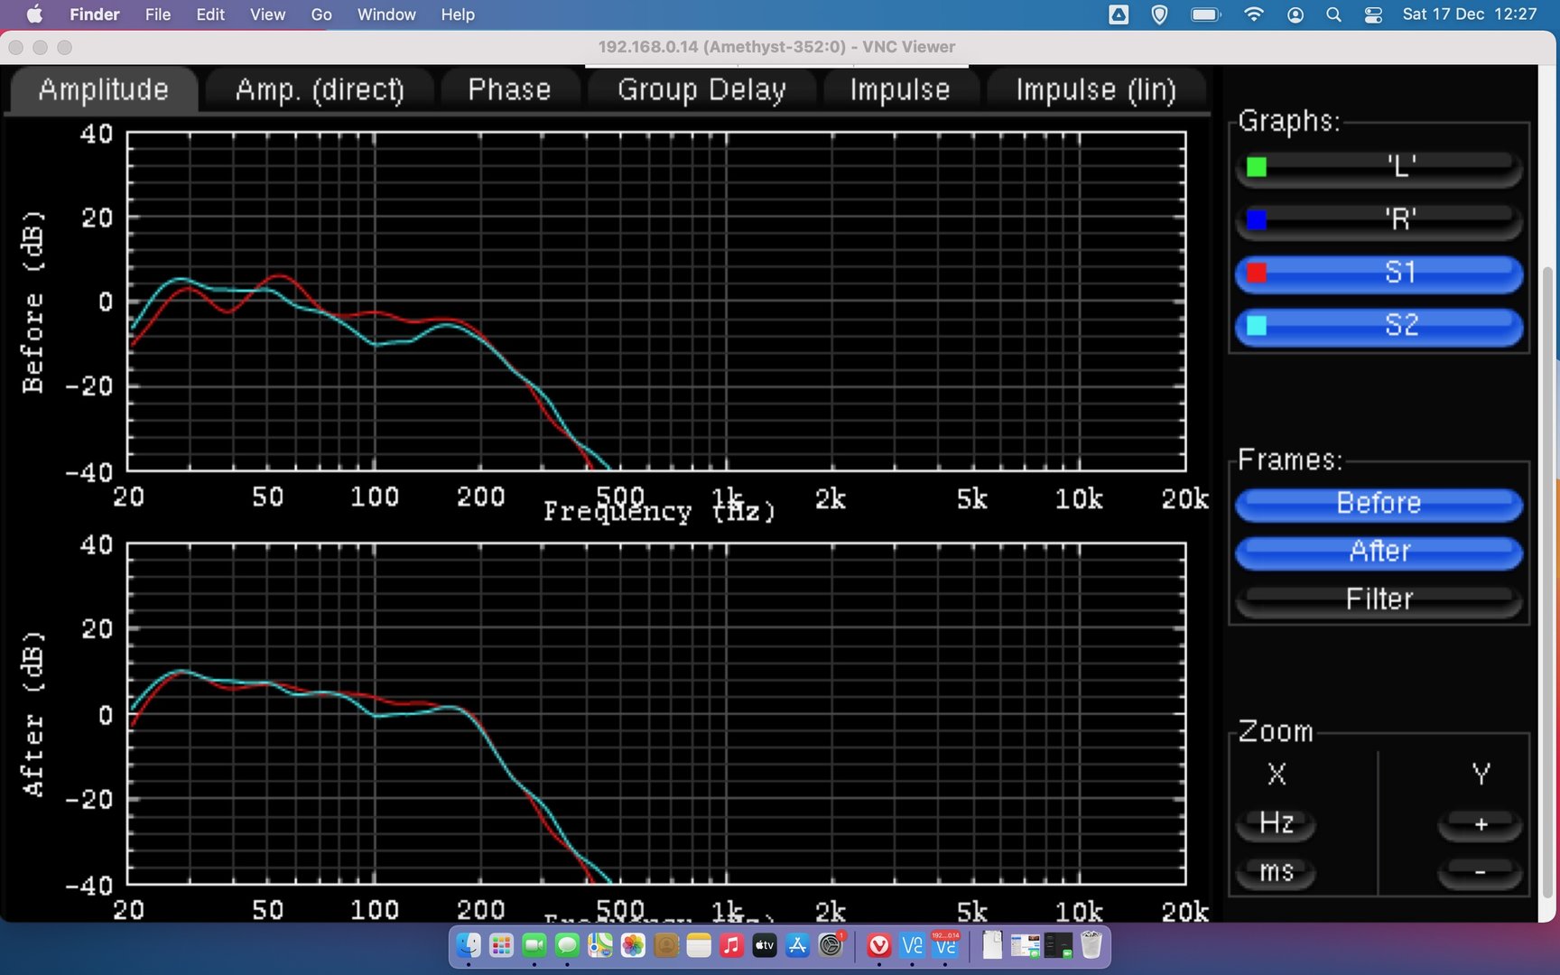Viewport: 1560px width, 975px height.
Task: Select the Impulse (lin) tab
Action: click(x=1095, y=90)
